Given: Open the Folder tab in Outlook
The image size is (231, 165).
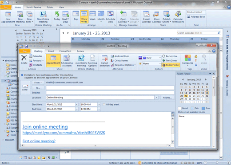Looking at the screenshot, I should point(50,7).
